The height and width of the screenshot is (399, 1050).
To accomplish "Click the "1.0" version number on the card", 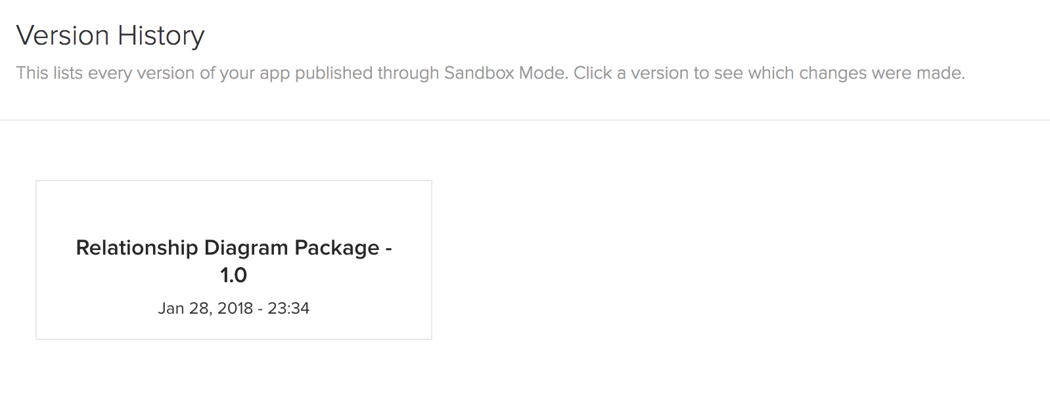I will pyautogui.click(x=233, y=275).
